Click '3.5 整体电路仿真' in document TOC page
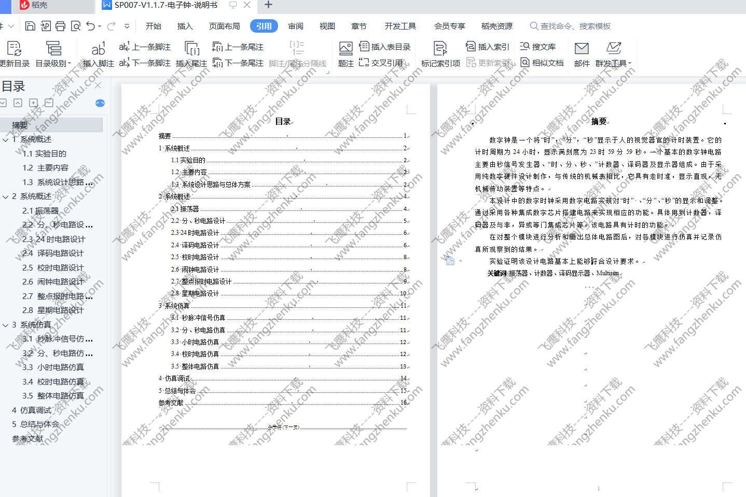This screenshot has height=497, width=746. (x=289, y=366)
